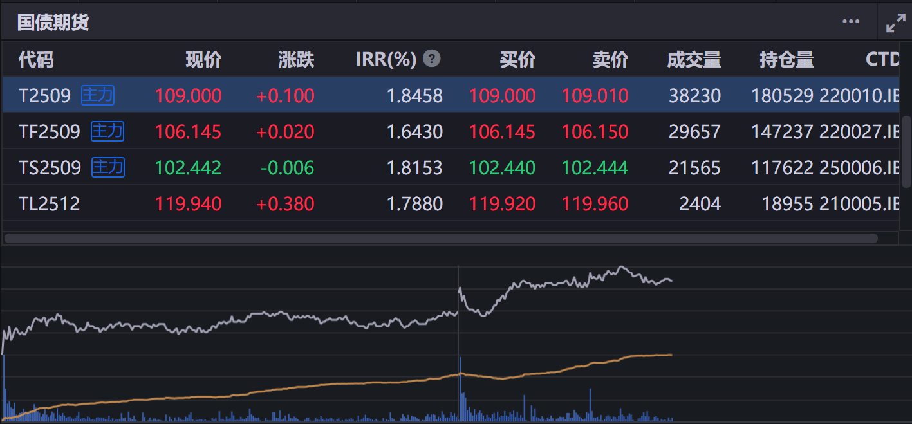
Task: Select the TS2509 contract row
Action: click(451, 168)
